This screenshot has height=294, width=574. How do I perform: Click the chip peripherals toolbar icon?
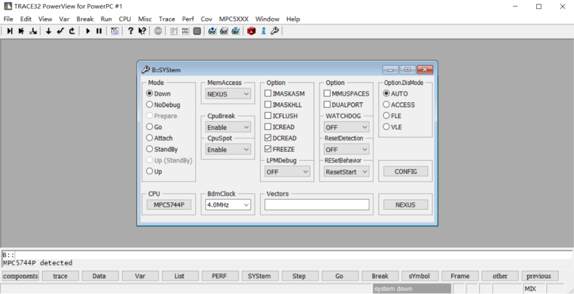tap(197, 31)
